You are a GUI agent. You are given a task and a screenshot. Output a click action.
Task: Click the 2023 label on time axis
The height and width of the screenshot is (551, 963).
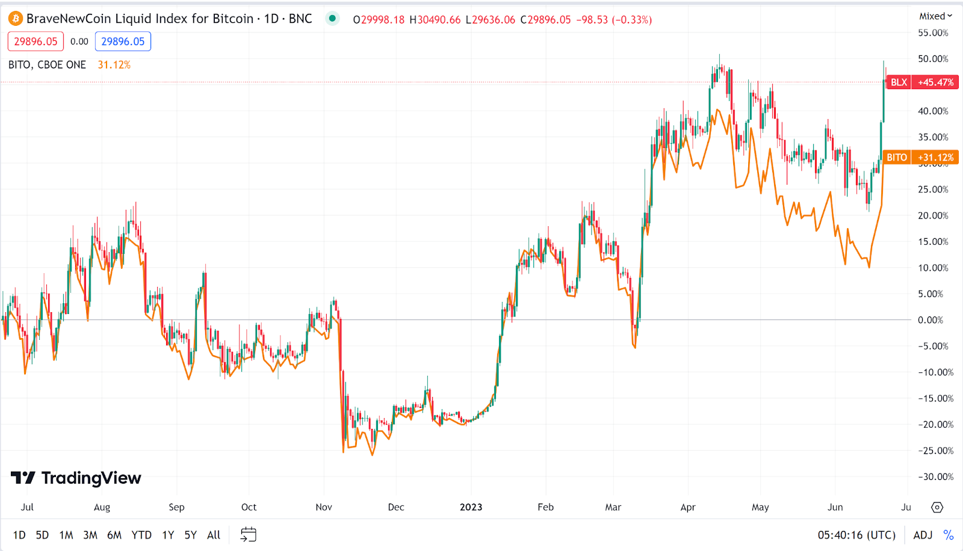click(x=471, y=507)
